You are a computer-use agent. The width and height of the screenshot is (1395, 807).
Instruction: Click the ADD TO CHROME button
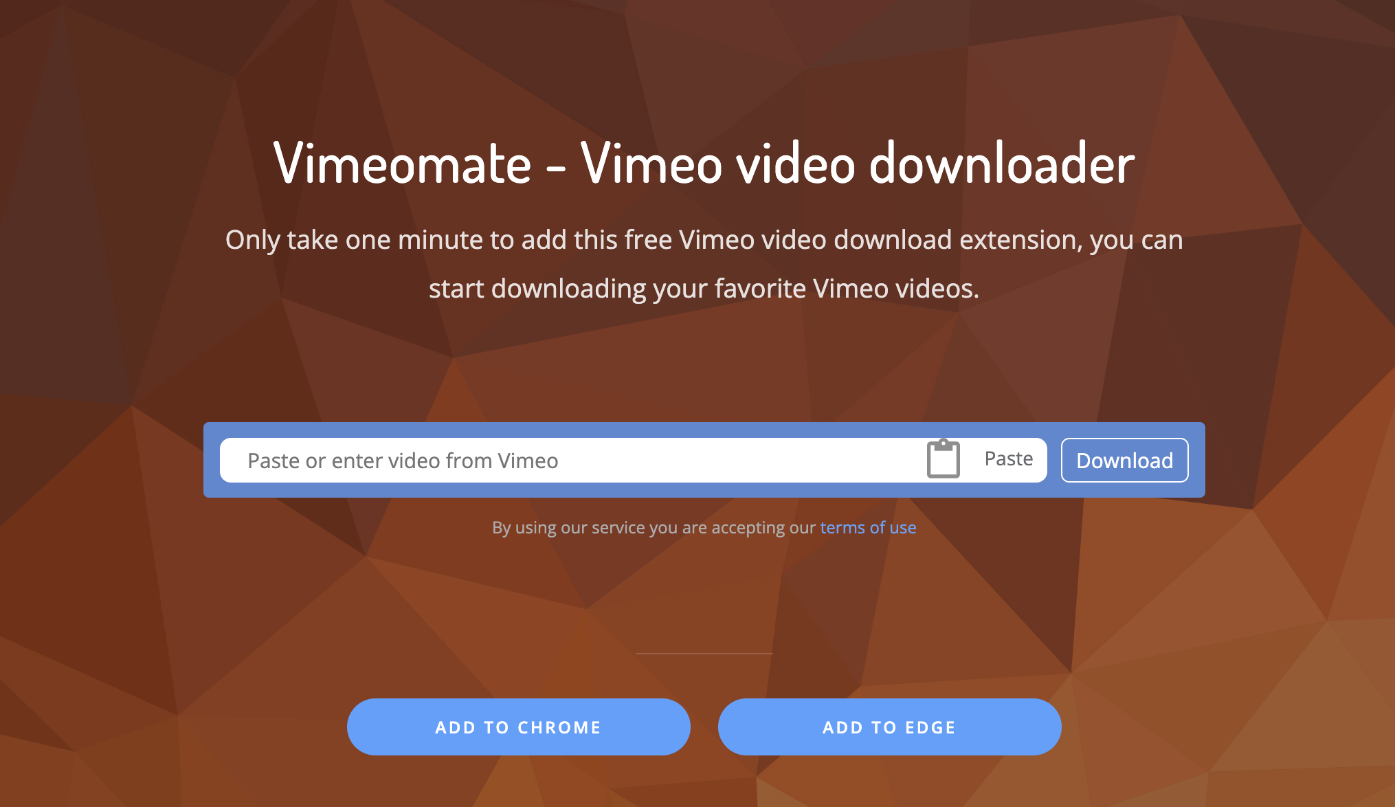(x=518, y=727)
